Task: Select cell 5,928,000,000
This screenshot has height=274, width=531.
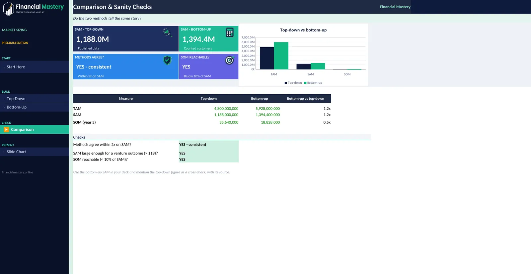Action: point(267,109)
